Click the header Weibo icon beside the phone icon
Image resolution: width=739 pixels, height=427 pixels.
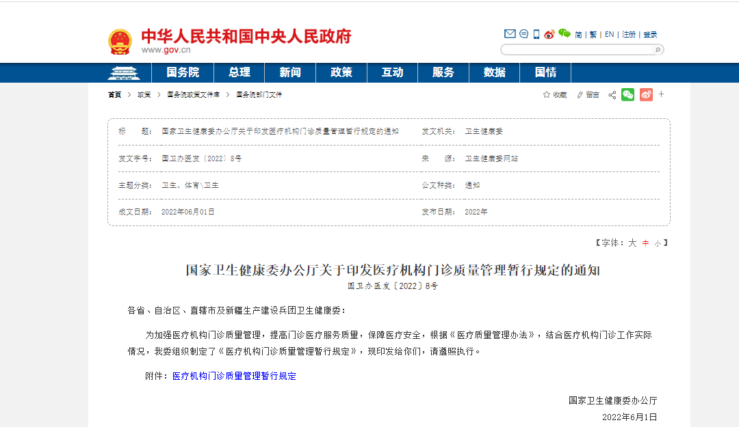click(549, 34)
